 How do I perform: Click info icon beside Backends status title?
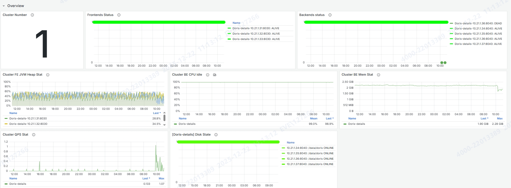click(330, 15)
